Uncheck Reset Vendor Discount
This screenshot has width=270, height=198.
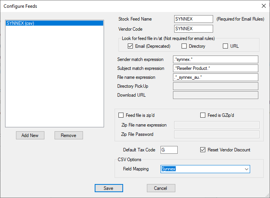click(203, 150)
